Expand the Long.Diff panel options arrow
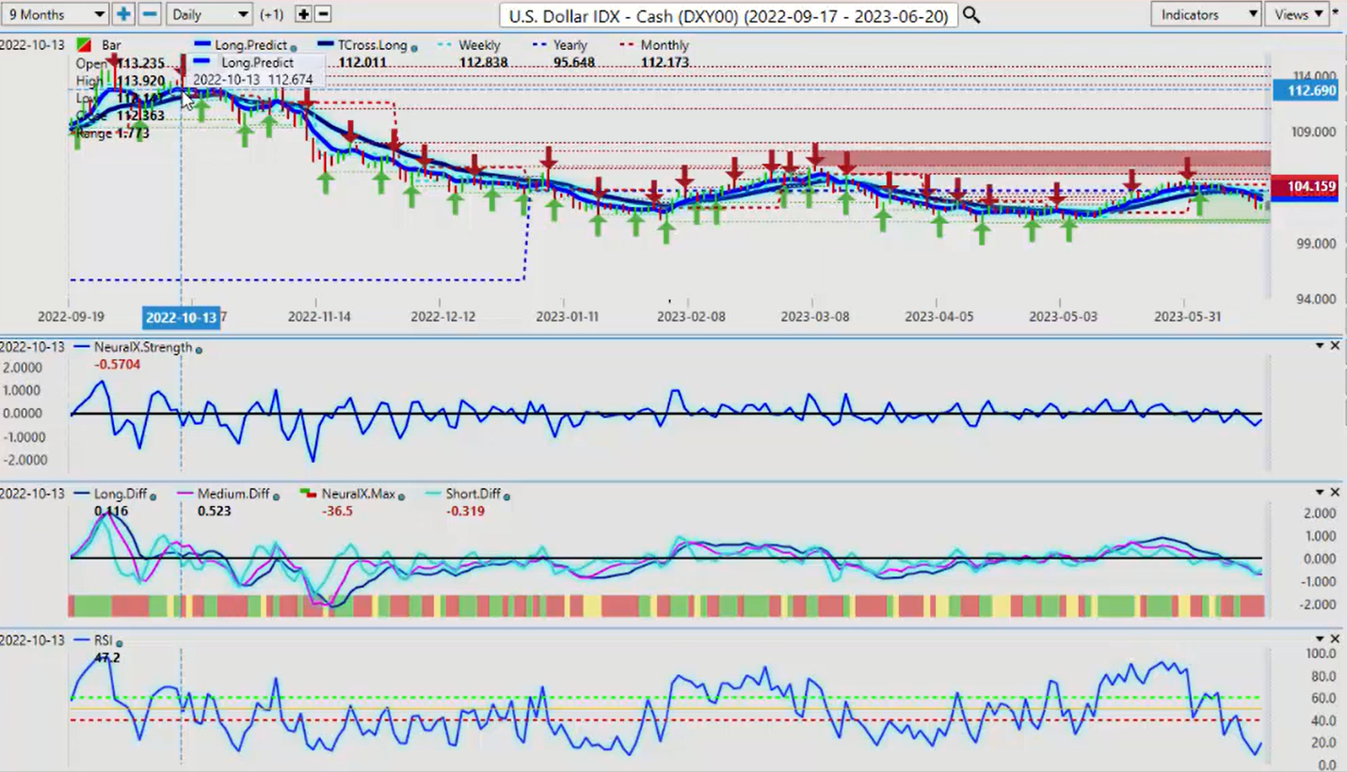The width and height of the screenshot is (1347, 772). [1320, 493]
